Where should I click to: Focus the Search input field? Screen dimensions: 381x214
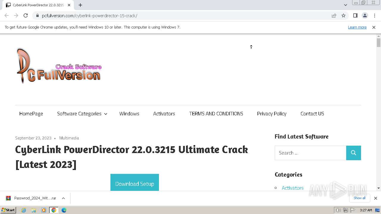click(x=310, y=153)
